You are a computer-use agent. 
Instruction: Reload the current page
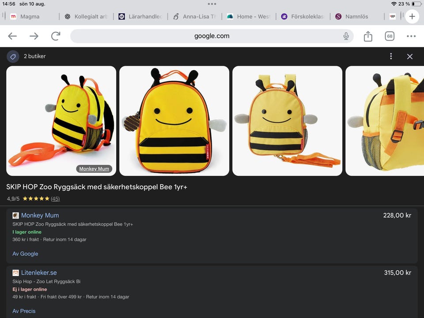(56, 36)
